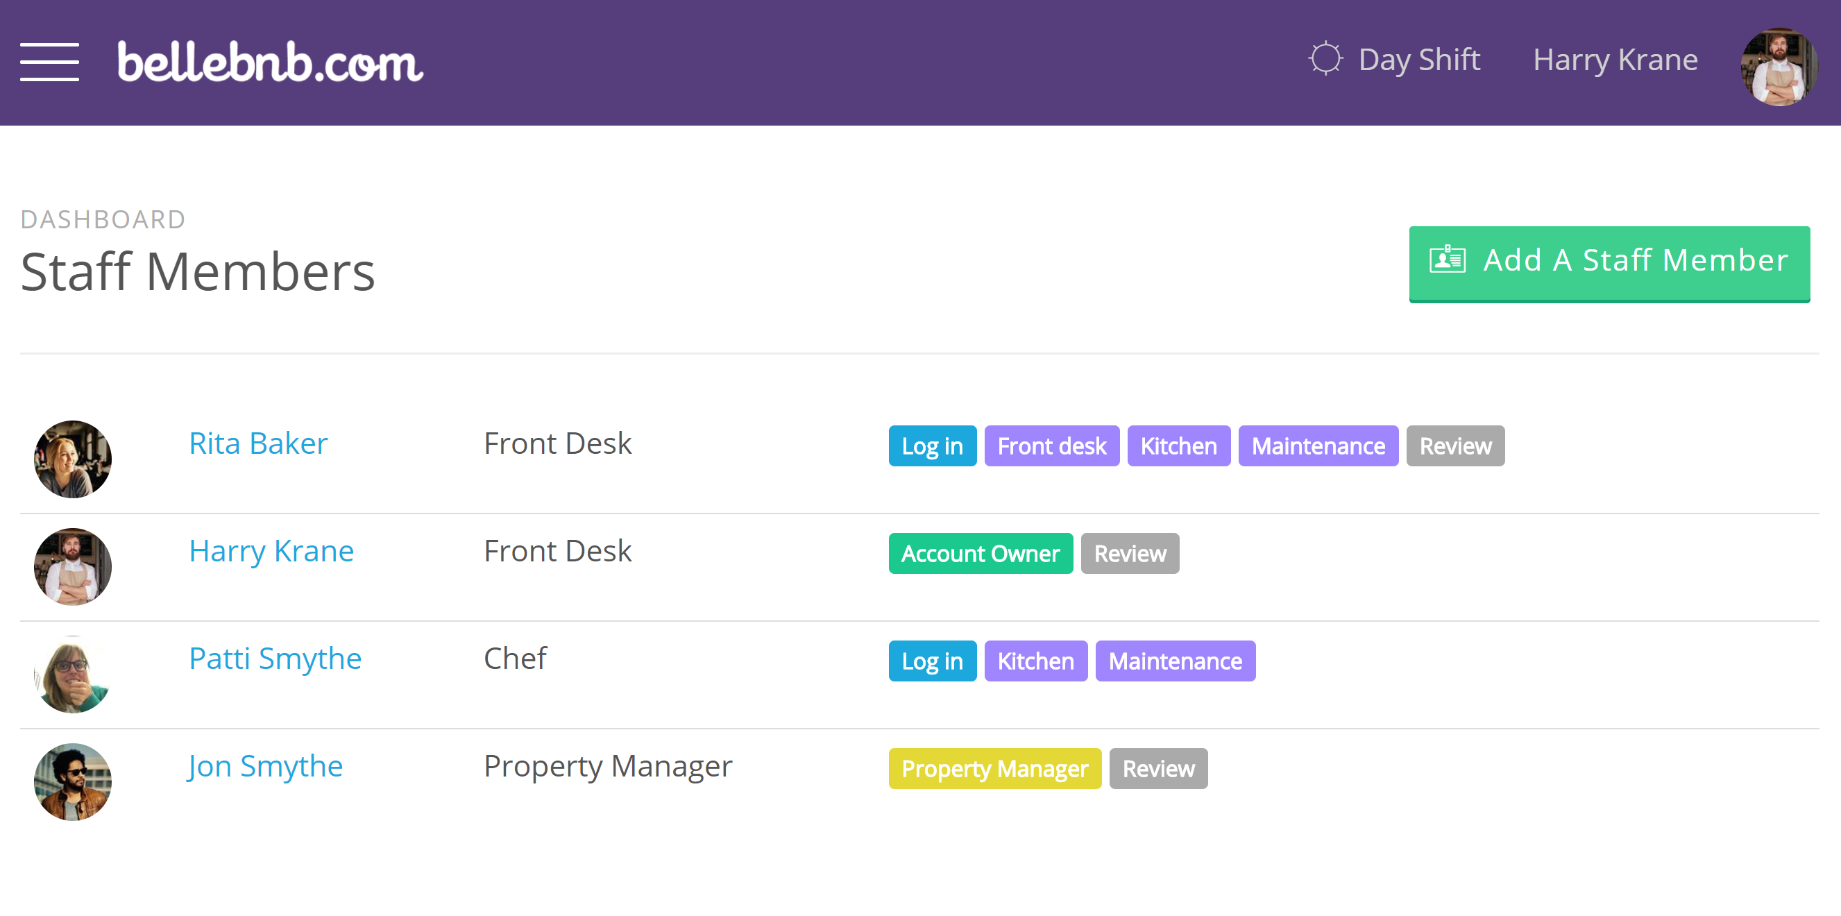
Task: Click Maintenance badge in Rita Baker row
Action: pyautogui.click(x=1318, y=445)
